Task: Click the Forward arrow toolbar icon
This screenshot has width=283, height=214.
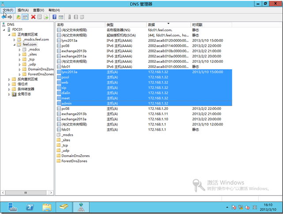Action: tap(10, 17)
